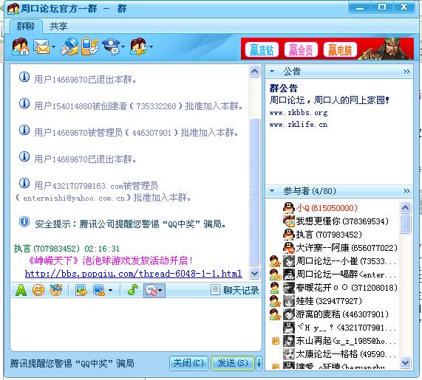Click chat scrollbar down arrow

point(254,273)
